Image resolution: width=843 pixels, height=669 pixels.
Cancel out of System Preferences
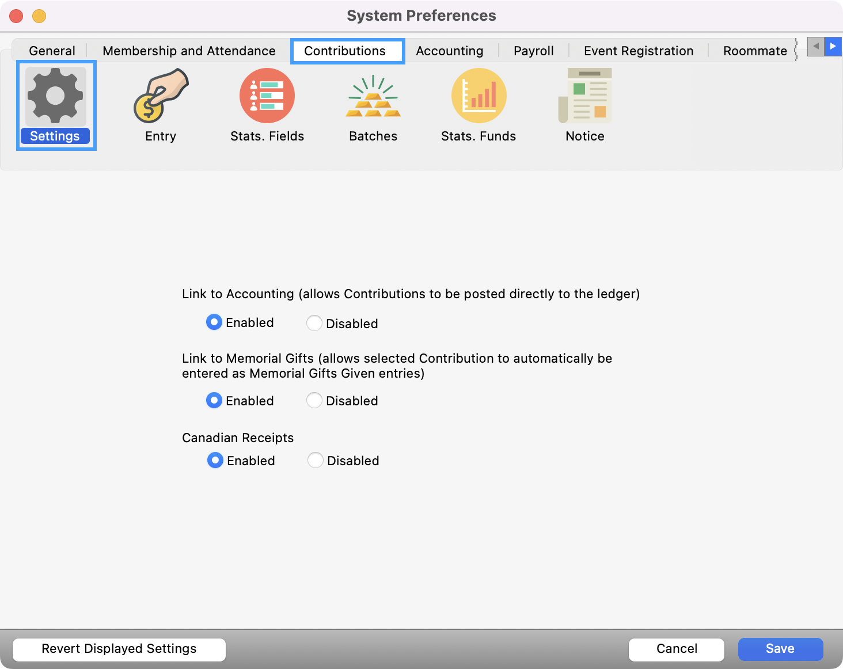coord(676,649)
